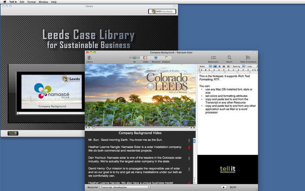
Task: Click the transcript scroll down arrow
Action: click(194, 183)
